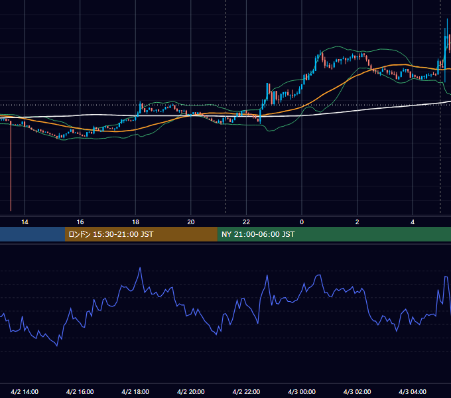The height and width of the screenshot is (398, 451).
Task: Click the 16 hour axis label
Action: tap(80, 222)
